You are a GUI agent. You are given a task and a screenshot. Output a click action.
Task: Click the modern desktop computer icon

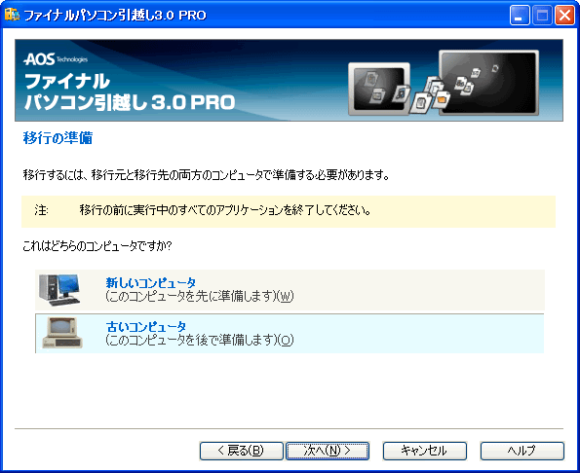pos(59,290)
